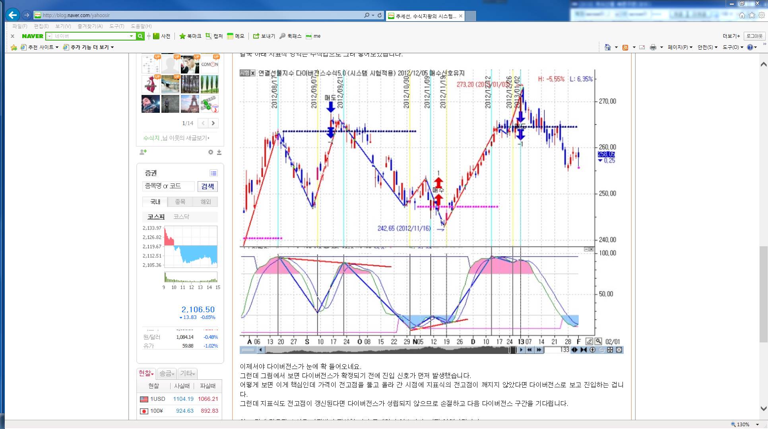Open the 현찰 currency type dropdown
Screen dimensions: 768x429
tap(146, 373)
